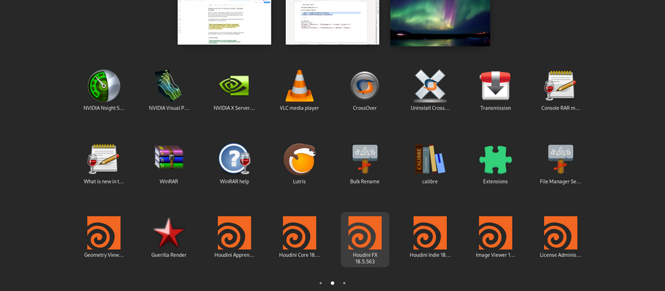Go to first app grid page dot
This screenshot has height=291, width=665.
coord(320,283)
